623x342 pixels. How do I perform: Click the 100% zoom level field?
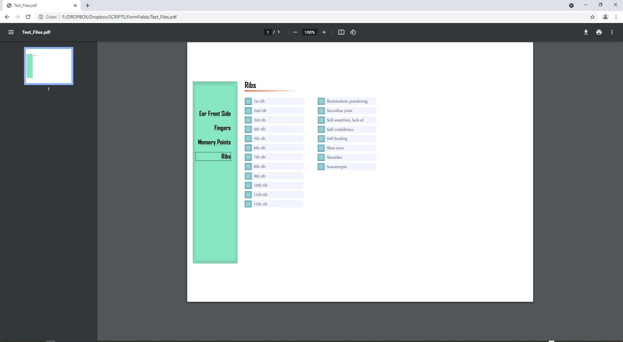pos(310,32)
